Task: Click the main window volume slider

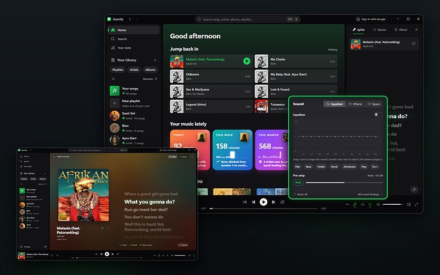Action: (x=393, y=204)
